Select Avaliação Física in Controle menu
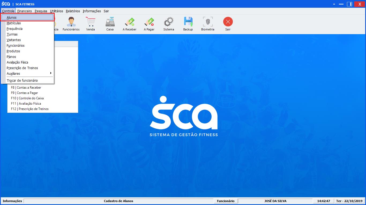This screenshot has width=366, height=205. [28, 62]
